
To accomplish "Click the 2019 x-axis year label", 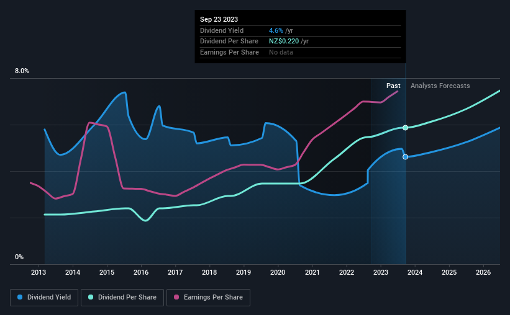I will pyautogui.click(x=244, y=272).
